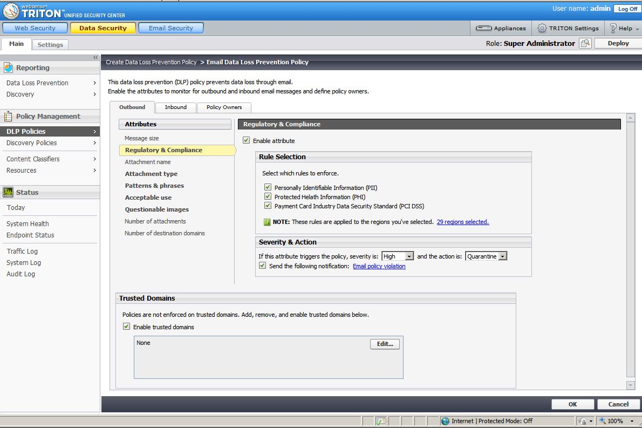The height and width of the screenshot is (428, 642).
Task: Uncheck Protected Helath Information (PHI)
Action: coord(268,196)
